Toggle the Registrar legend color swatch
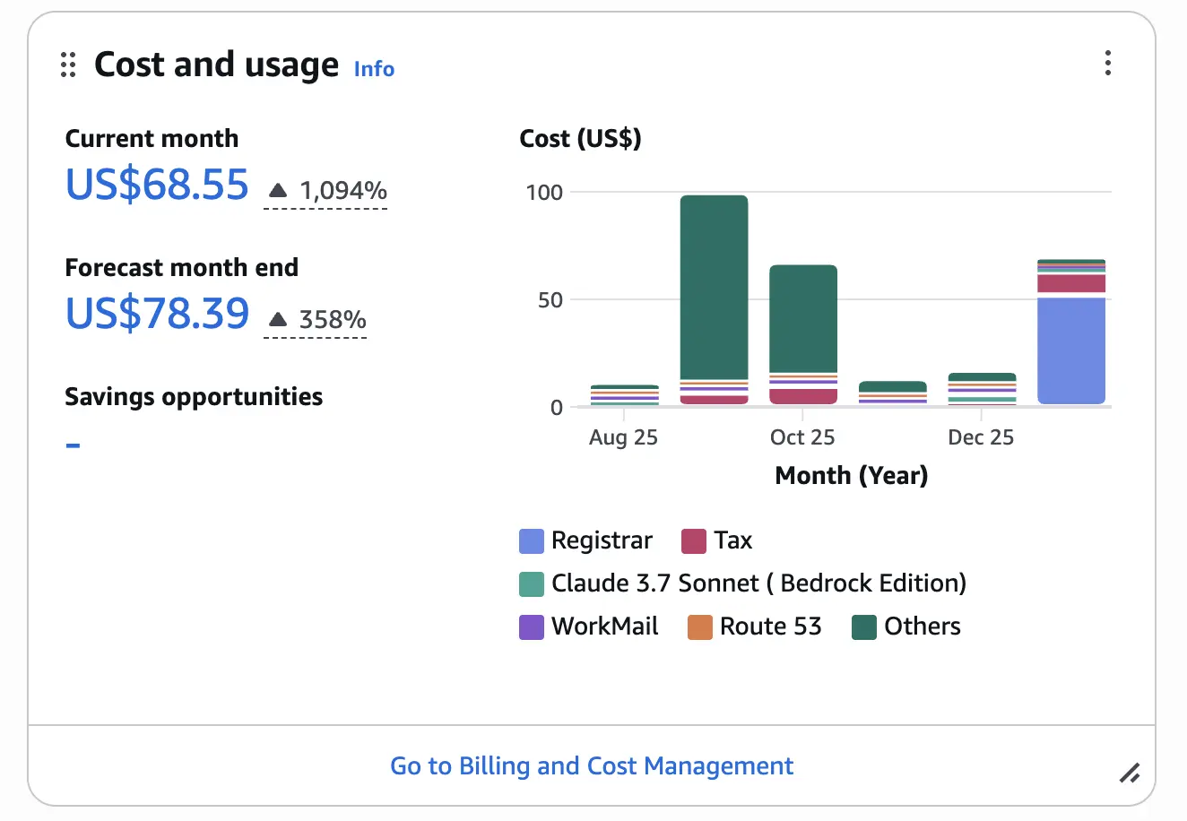The height and width of the screenshot is (821, 1187). tap(532, 541)
